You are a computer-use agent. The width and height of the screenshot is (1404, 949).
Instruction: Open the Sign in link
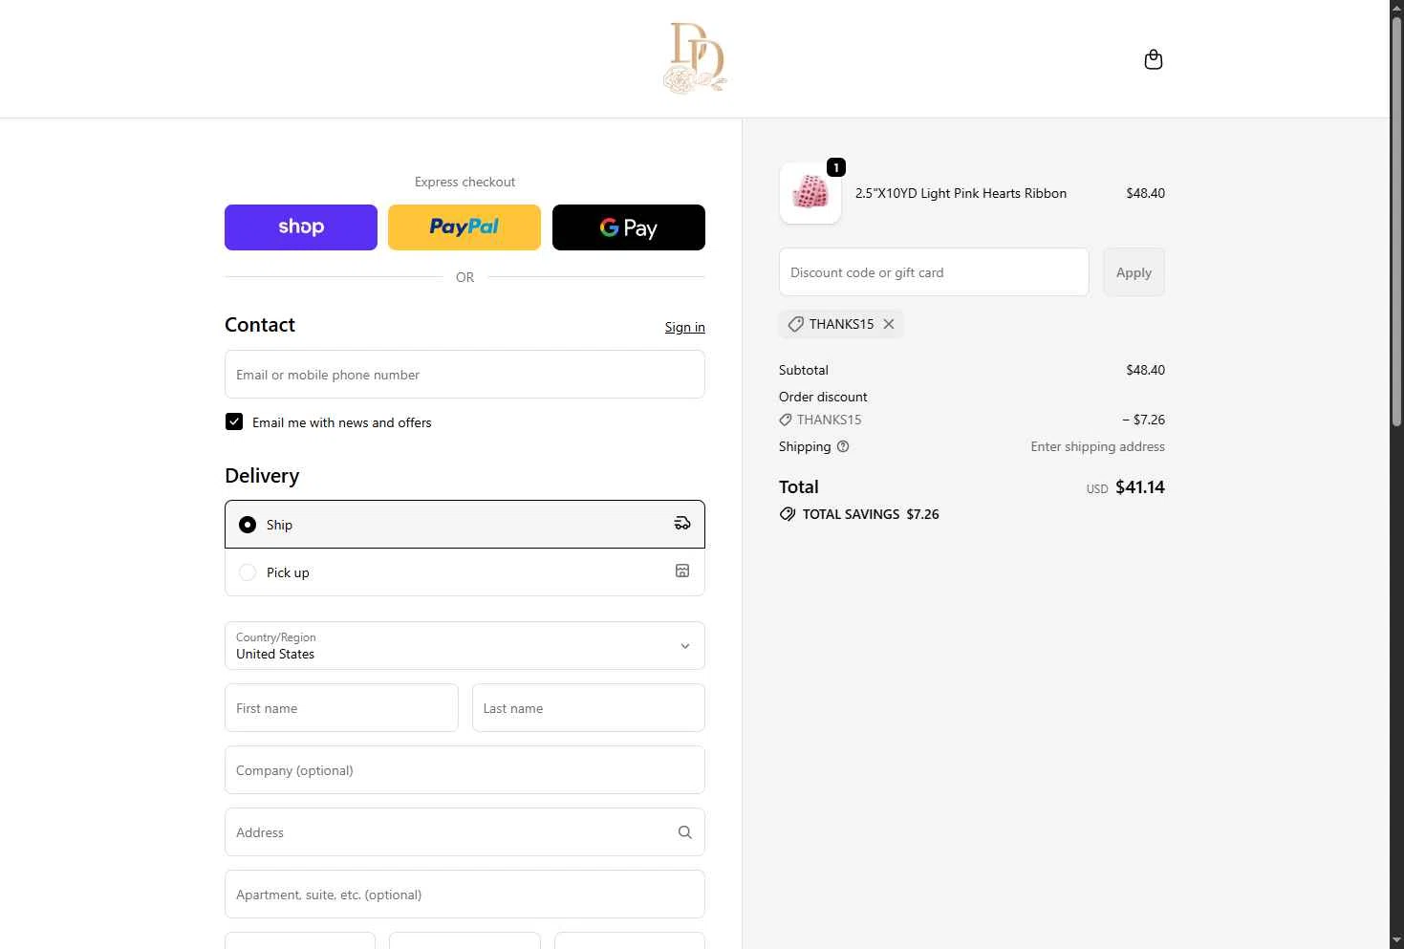684,327
